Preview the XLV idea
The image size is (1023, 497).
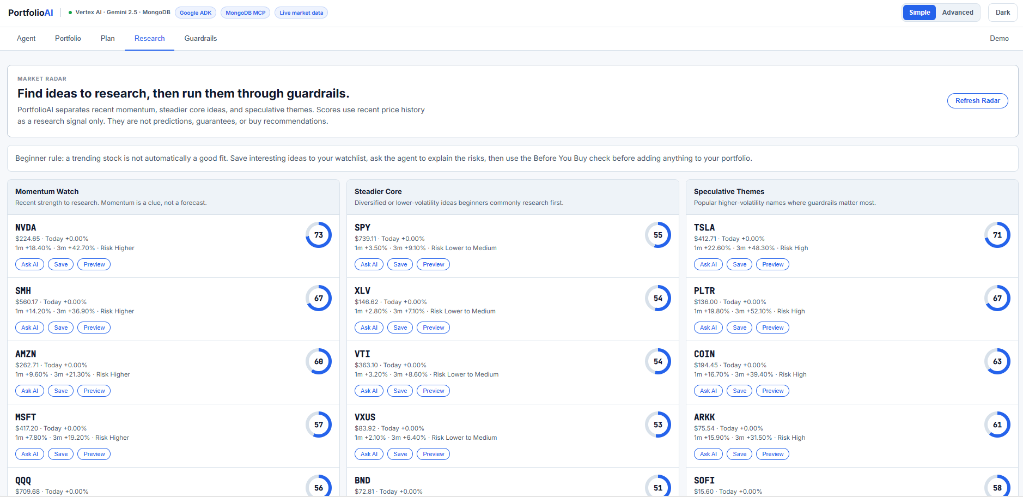(x=434, y=328)
